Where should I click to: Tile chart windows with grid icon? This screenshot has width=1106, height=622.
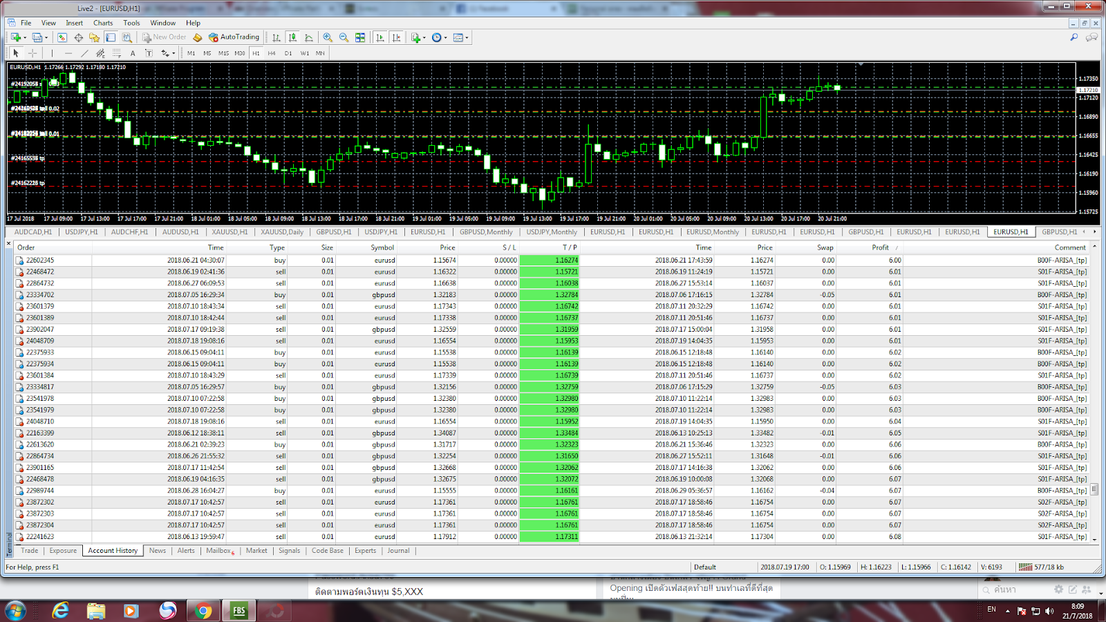pos(360,37)
